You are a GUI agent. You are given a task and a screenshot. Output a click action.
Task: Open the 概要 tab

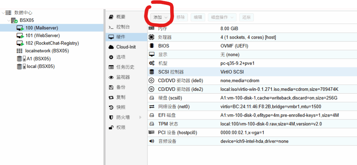[127, 17]
